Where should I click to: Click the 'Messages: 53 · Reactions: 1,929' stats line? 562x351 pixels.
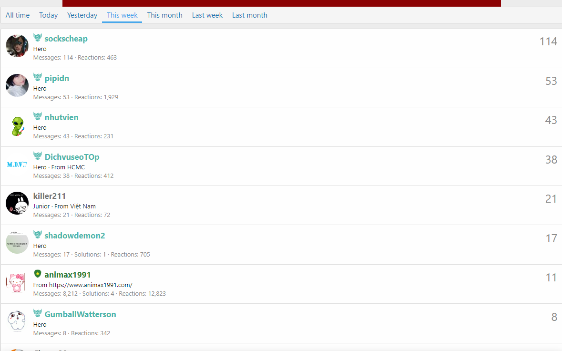76,97
